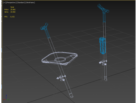
Task: Click the 'Verts:' statistics label
Action: click(7, 12)
